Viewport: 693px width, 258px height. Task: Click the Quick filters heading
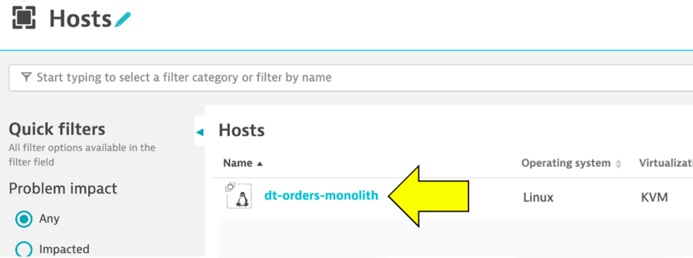(x=57, y=129)
